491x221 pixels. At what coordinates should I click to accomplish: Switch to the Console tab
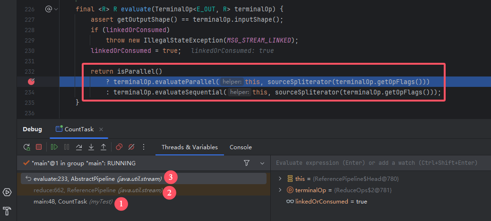[x=241, y=147]
